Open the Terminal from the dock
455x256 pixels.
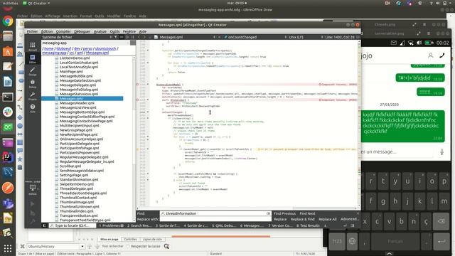[8, 97]
